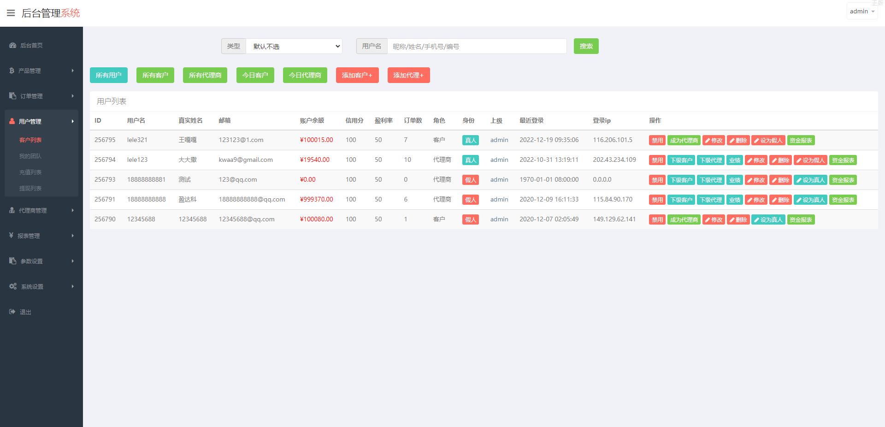This screenshot has height=427, width=885.
Task: Toggle lele321 identity to 设为假人
Action: [x=768, y=141]
